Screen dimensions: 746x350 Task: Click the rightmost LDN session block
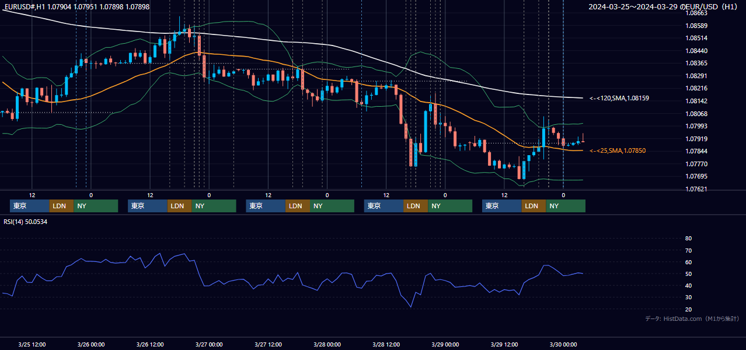click(534, 206)
